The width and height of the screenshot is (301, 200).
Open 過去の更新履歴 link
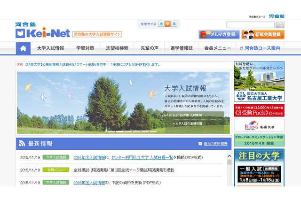(215, 144)
